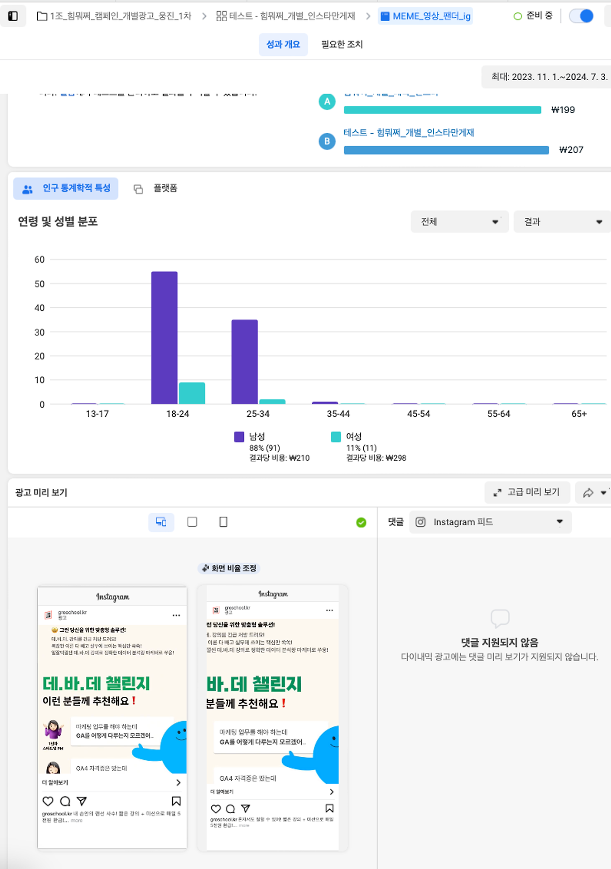Click three-dot menu on second ad preview
Image resolution: width=611 pixels, height=869 pixels.
click(x=329, y=611)
